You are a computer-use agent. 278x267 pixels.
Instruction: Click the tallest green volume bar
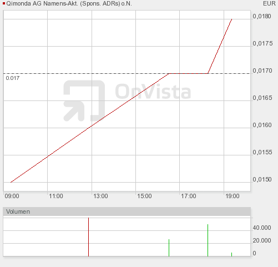click(x=208, y=240)
